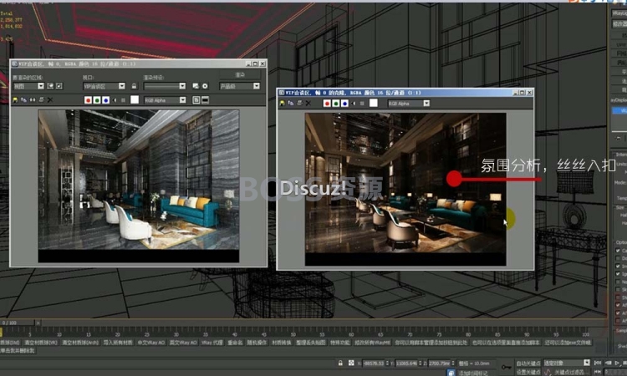Screen dimensions: 627x376
Task: Toggle monochrome display in clone window
Action: (362, 103)
